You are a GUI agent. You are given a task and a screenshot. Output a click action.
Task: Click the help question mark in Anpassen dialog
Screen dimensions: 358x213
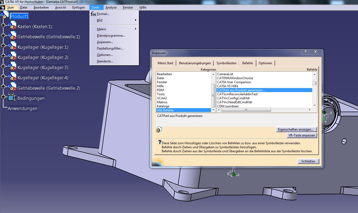(x=306, y=52)
